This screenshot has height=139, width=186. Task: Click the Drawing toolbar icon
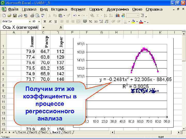click(123, 15)
